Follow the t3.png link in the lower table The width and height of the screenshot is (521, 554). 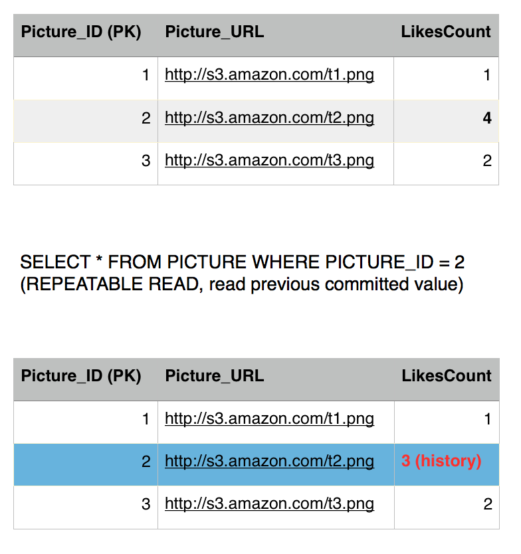(x=269, y=504)
